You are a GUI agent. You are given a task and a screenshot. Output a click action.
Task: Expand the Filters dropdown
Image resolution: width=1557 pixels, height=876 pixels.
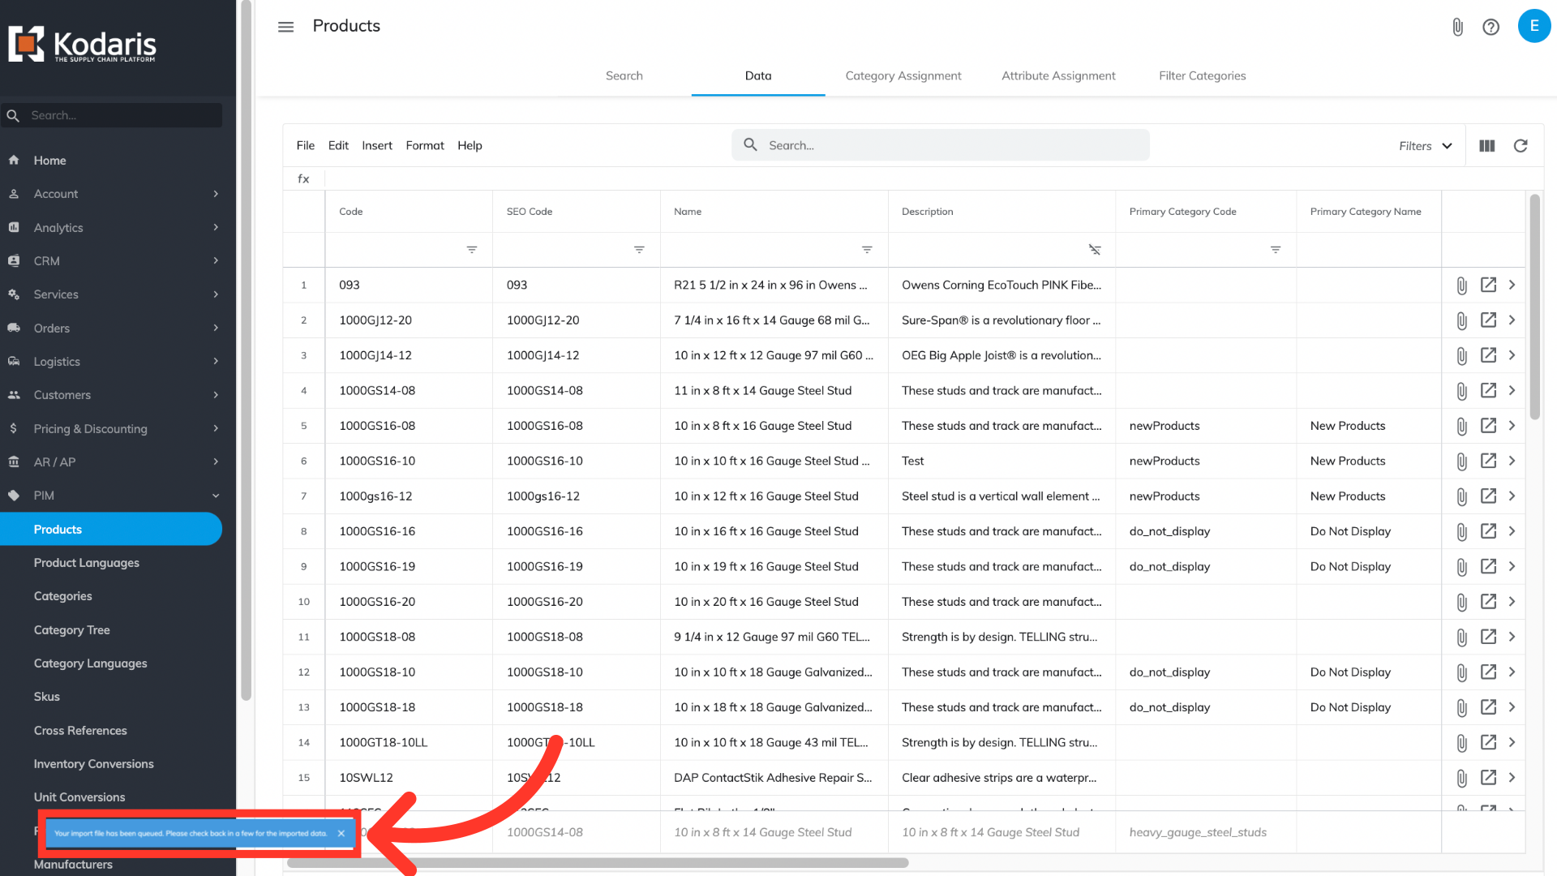point(1425,146)
